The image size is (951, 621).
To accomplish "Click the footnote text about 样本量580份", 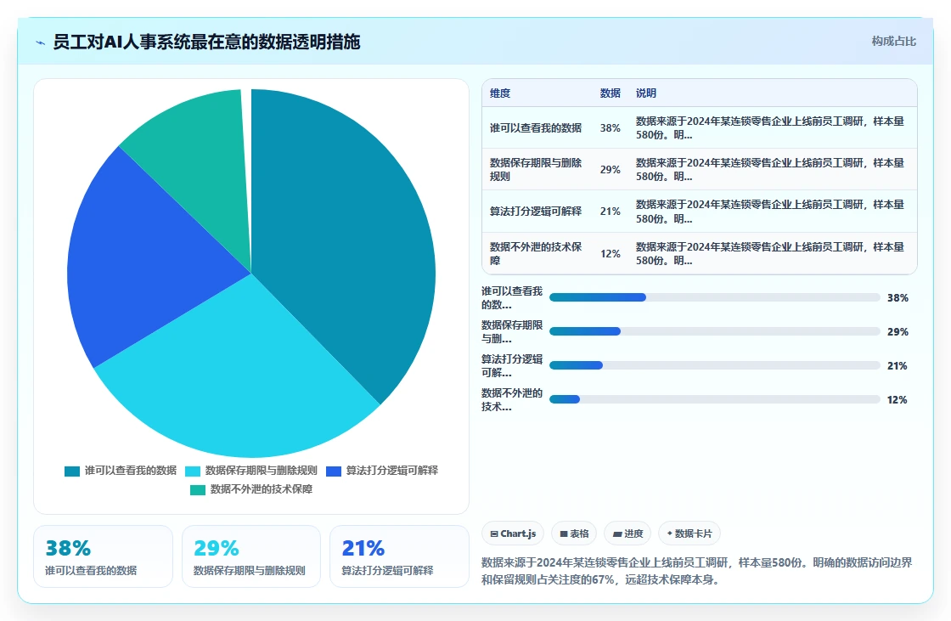I will tap(697, 571).
